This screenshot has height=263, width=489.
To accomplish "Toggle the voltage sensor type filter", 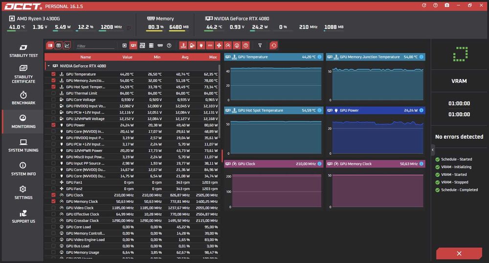I will coord(192,45).
